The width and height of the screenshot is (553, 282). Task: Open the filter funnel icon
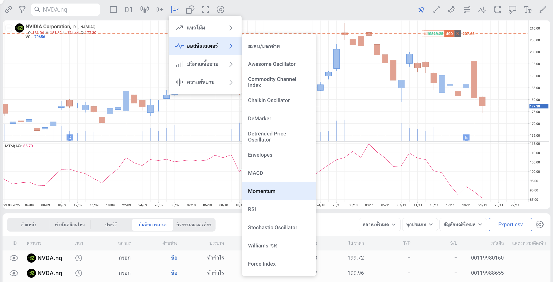click(22, 10)
